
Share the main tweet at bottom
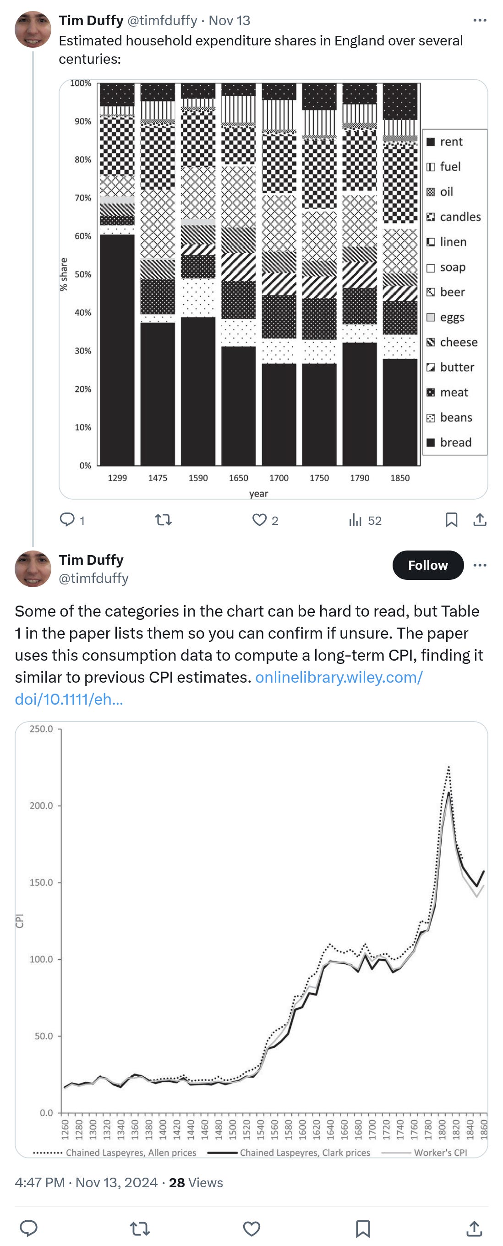pos(474,1228)
